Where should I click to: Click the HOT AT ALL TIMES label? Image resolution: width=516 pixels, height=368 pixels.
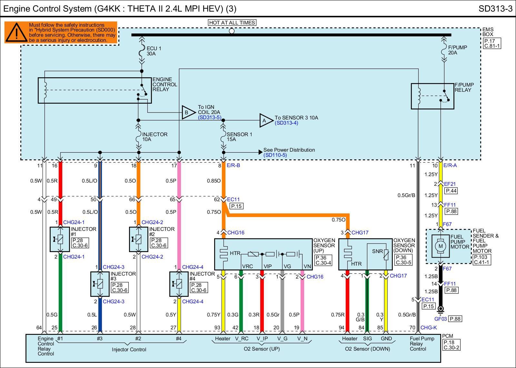coord(232,23)
